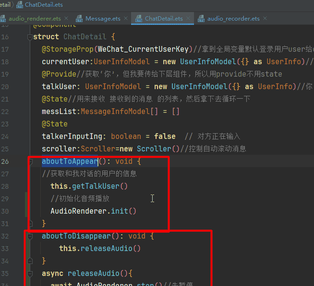Screen dimensions: 314x286
Task: Click new Scroller() constructor call
Action: coord(149,149)
